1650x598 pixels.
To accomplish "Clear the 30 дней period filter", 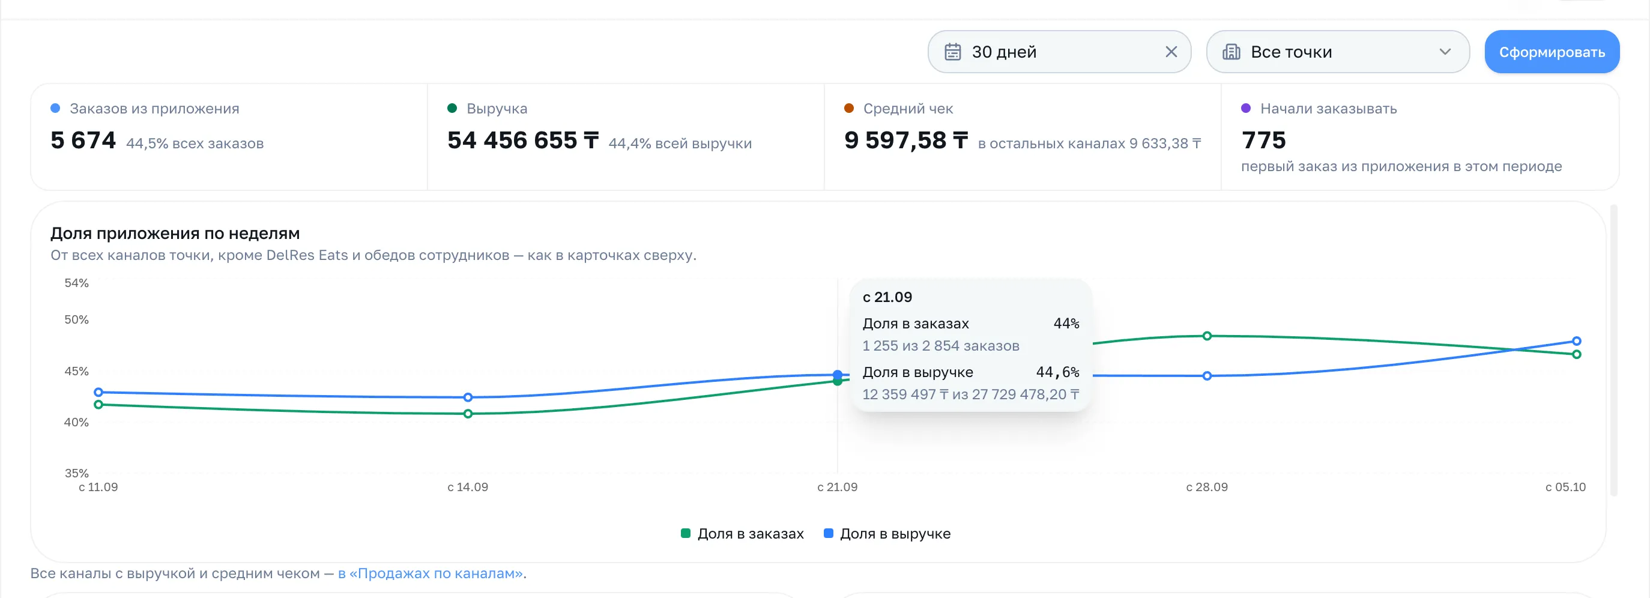I will pos(1171,52).
